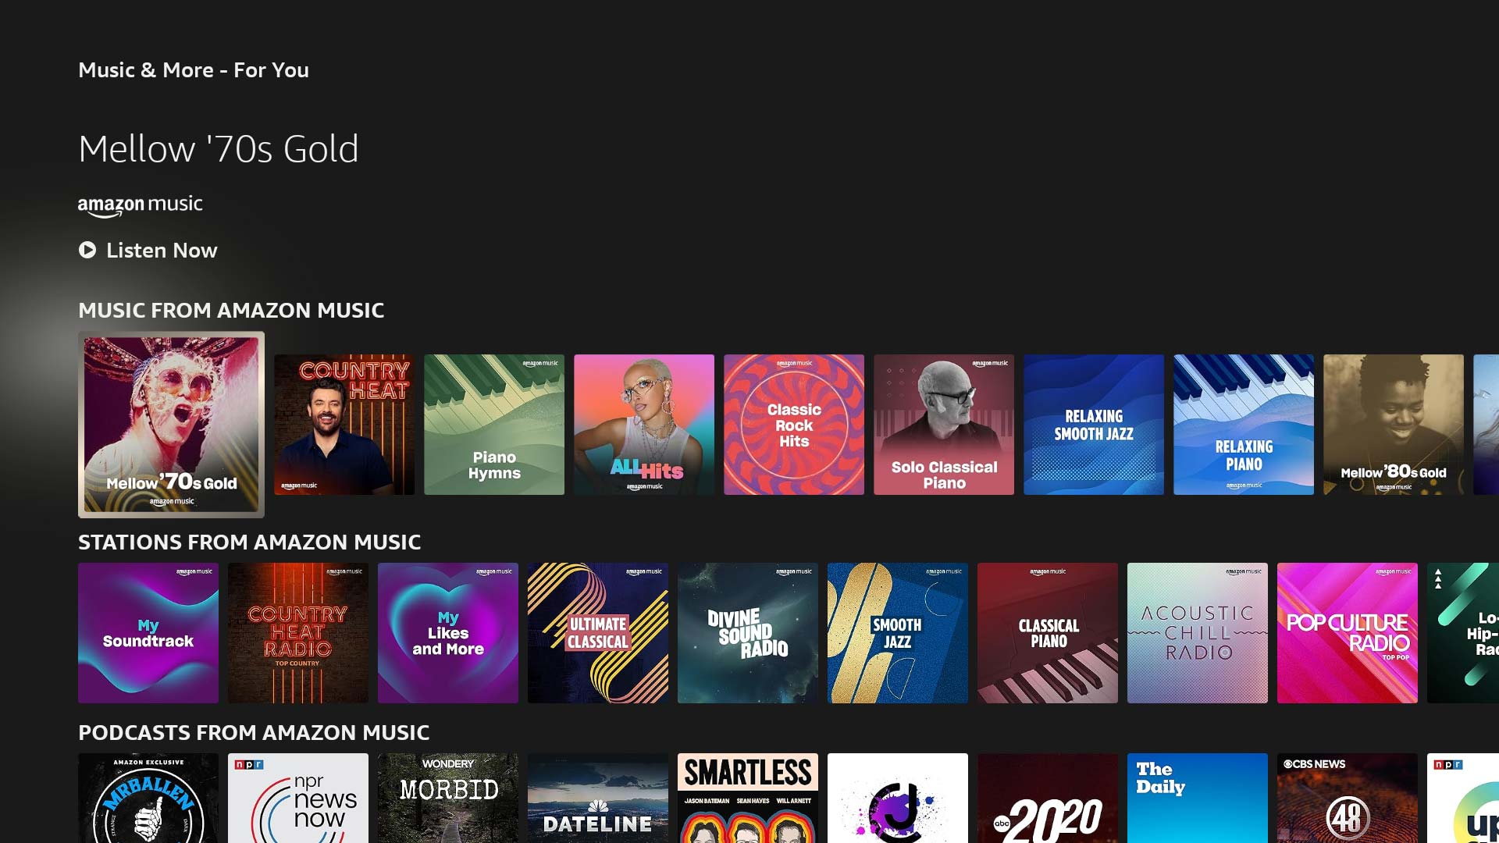This screenshot has width=1499, height=843.
Task: Open Relaxing Smooth Jazz playlist
Action: pyautogui.click(x=1094, y=425)
